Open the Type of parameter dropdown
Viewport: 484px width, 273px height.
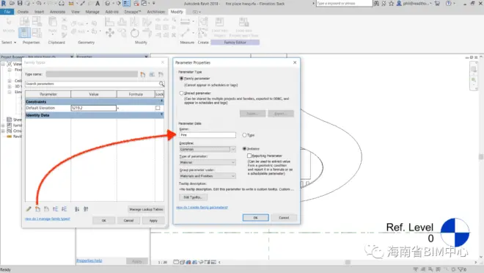(x=208, y=162)
